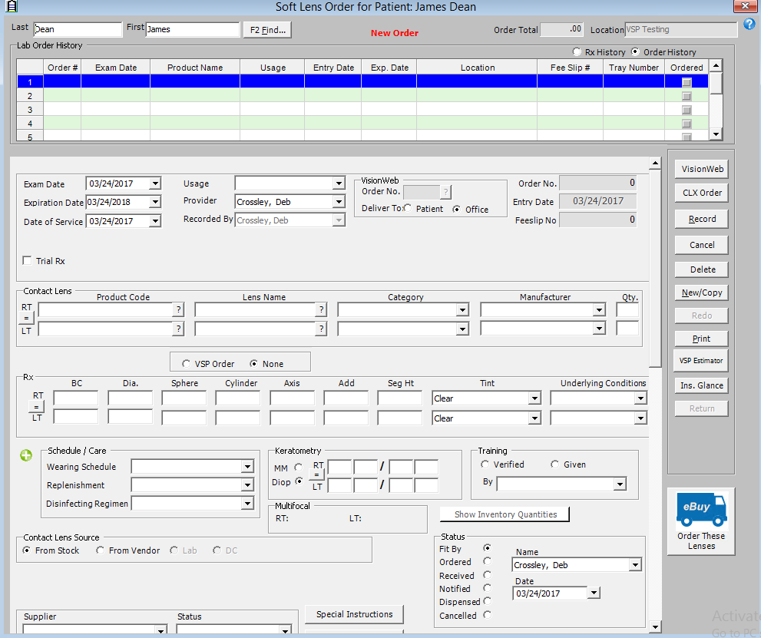Open the RT Tint dropdown showing Clear

[x=534, y=398]
